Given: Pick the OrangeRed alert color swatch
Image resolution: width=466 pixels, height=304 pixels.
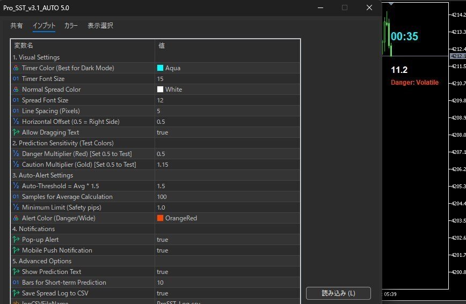Looking at the screenshot, I should (x=160, y=218).
